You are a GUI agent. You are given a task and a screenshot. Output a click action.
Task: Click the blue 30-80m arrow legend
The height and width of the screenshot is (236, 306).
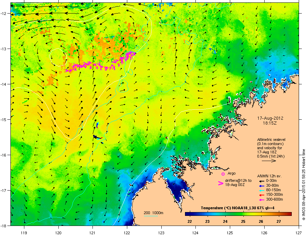click(261, 186)
